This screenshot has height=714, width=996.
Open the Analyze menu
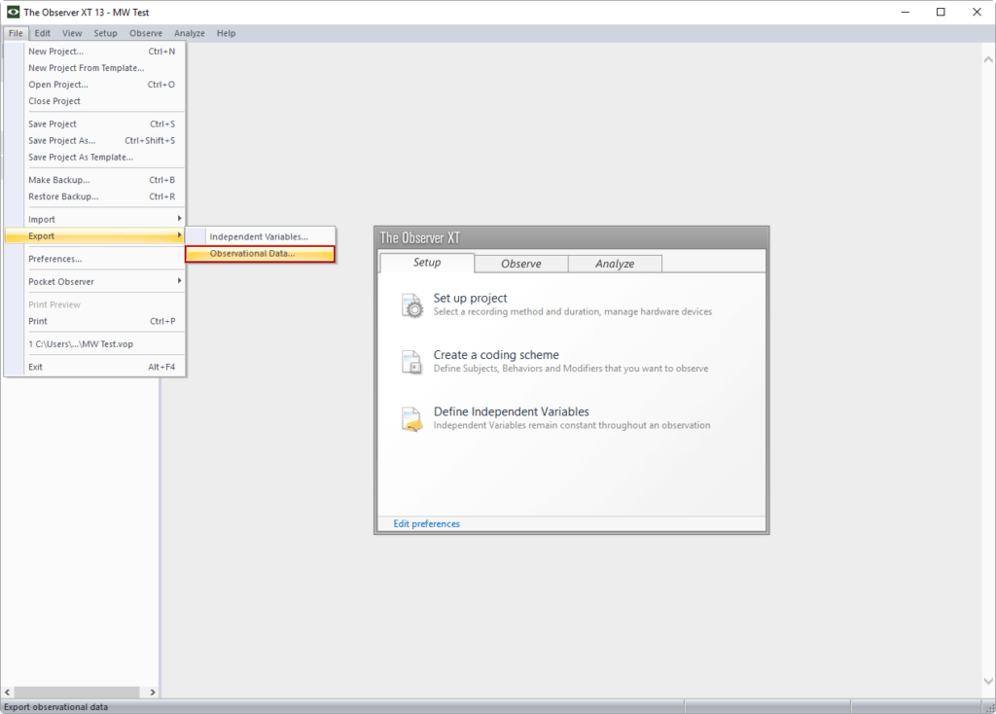coord(189,32)
